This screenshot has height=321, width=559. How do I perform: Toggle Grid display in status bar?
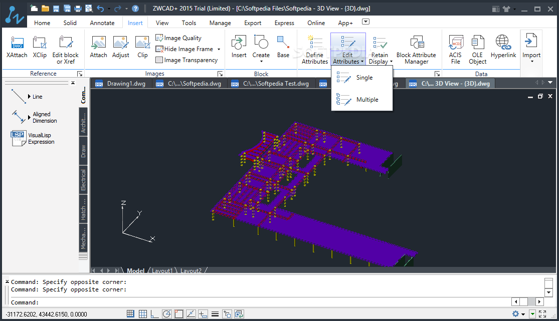point(142,314)
